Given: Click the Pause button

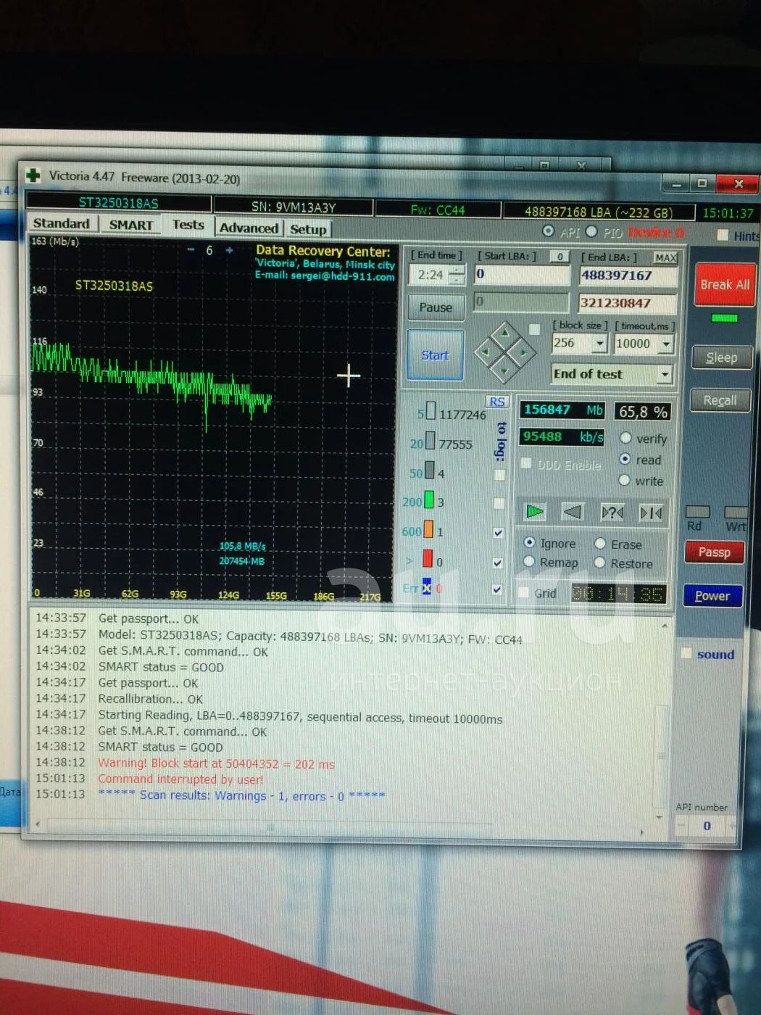Looking at the screenshot, I should [x=435, y=307].
